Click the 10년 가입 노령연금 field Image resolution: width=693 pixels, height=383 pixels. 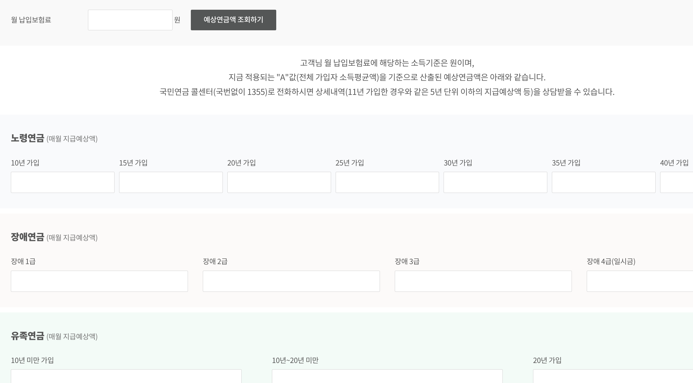[x=63, y=182]
